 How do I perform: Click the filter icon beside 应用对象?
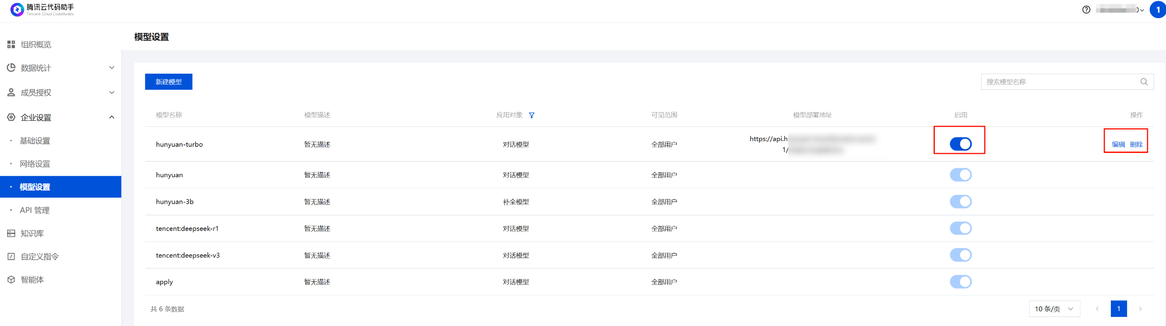[531, 115]
